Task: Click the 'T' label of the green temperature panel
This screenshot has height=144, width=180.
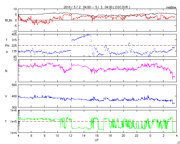Action: pos(6,121)
